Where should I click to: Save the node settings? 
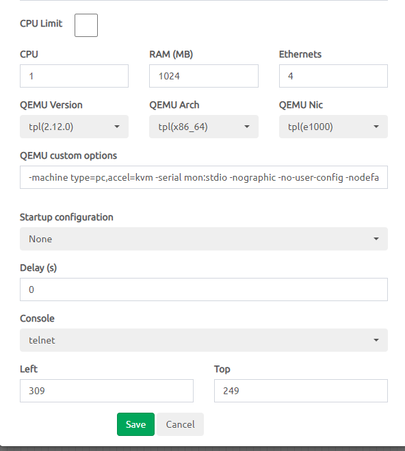tap(135, 424)
